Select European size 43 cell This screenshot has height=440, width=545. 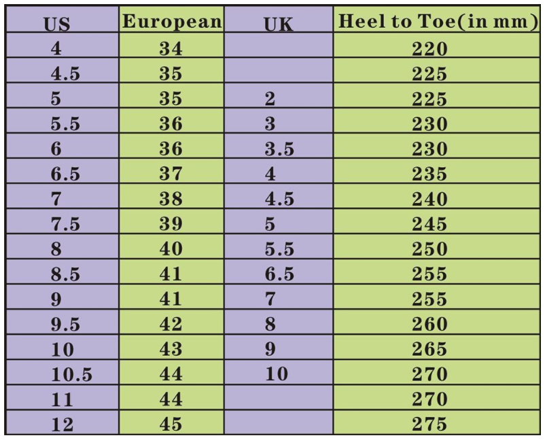pyautogui.click(x=171, y=349)
